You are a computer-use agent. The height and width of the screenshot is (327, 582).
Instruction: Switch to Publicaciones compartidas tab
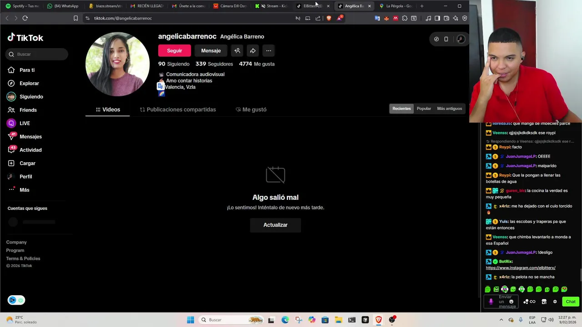(x=178, y=109)
